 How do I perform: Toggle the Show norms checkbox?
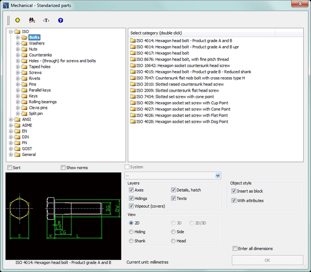click(63, 168)
